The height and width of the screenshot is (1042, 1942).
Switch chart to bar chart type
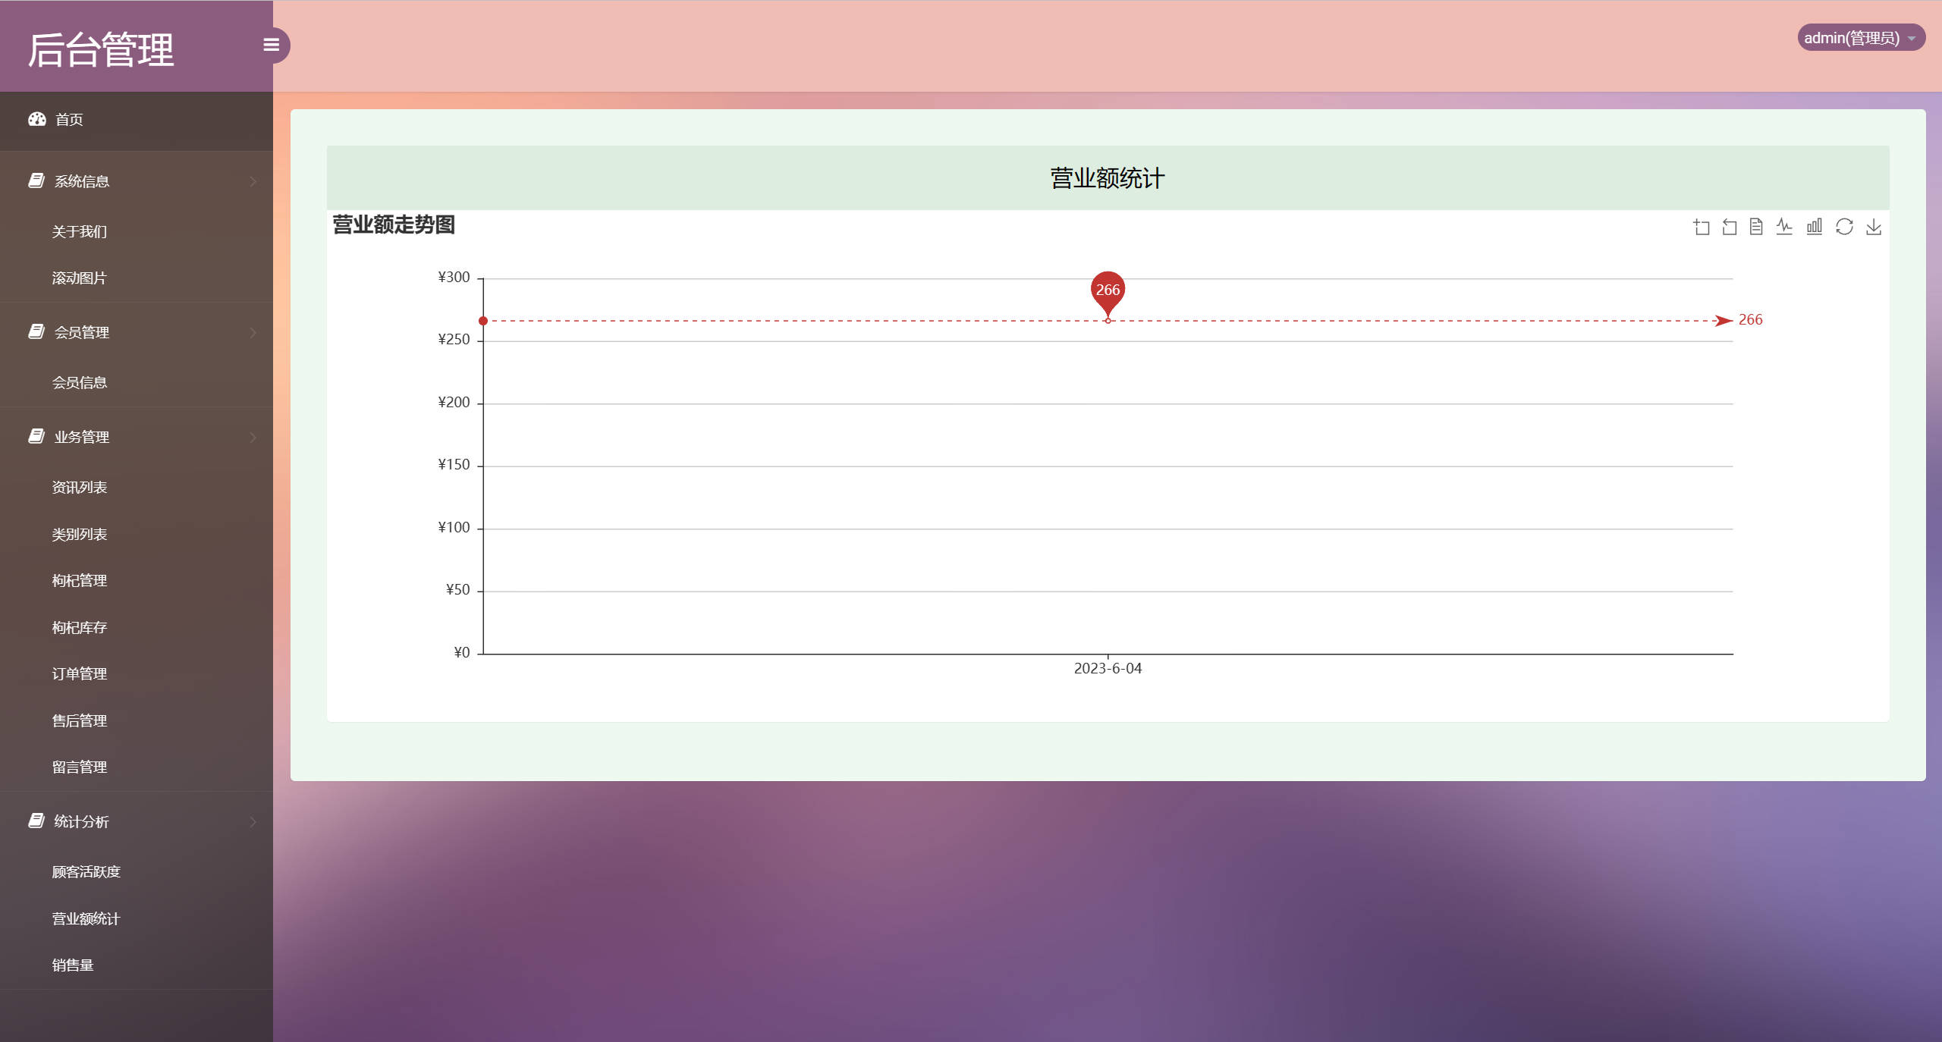(x=1814, y=227)
